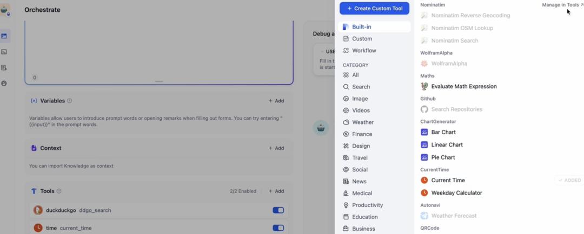This screenshot has width=584, height=234.
Task: Click Add in the Tools section
Action: (276, 191)
